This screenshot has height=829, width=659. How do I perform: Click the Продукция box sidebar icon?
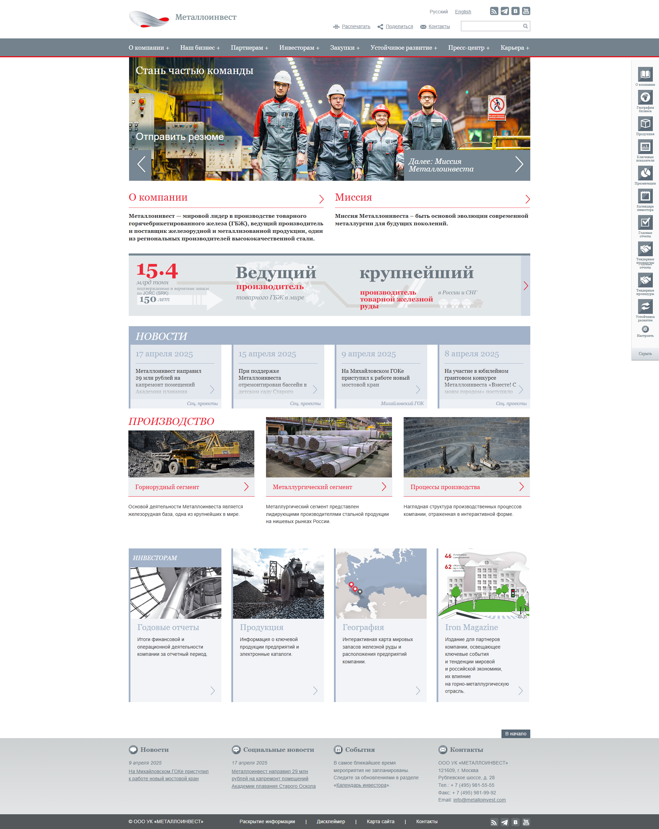(645, 124)
